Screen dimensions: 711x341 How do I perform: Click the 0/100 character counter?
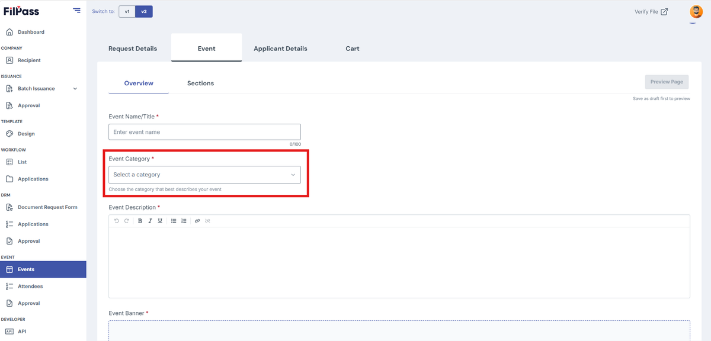tap(295, 144)
